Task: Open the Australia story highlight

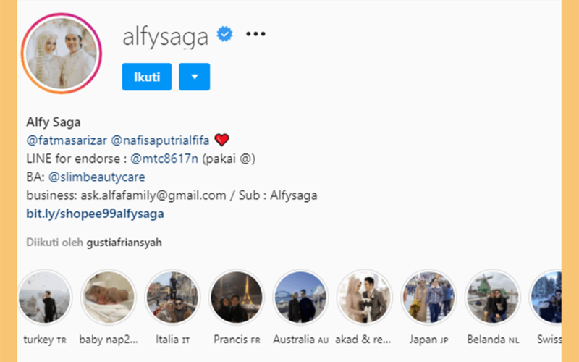Action: 300,297
